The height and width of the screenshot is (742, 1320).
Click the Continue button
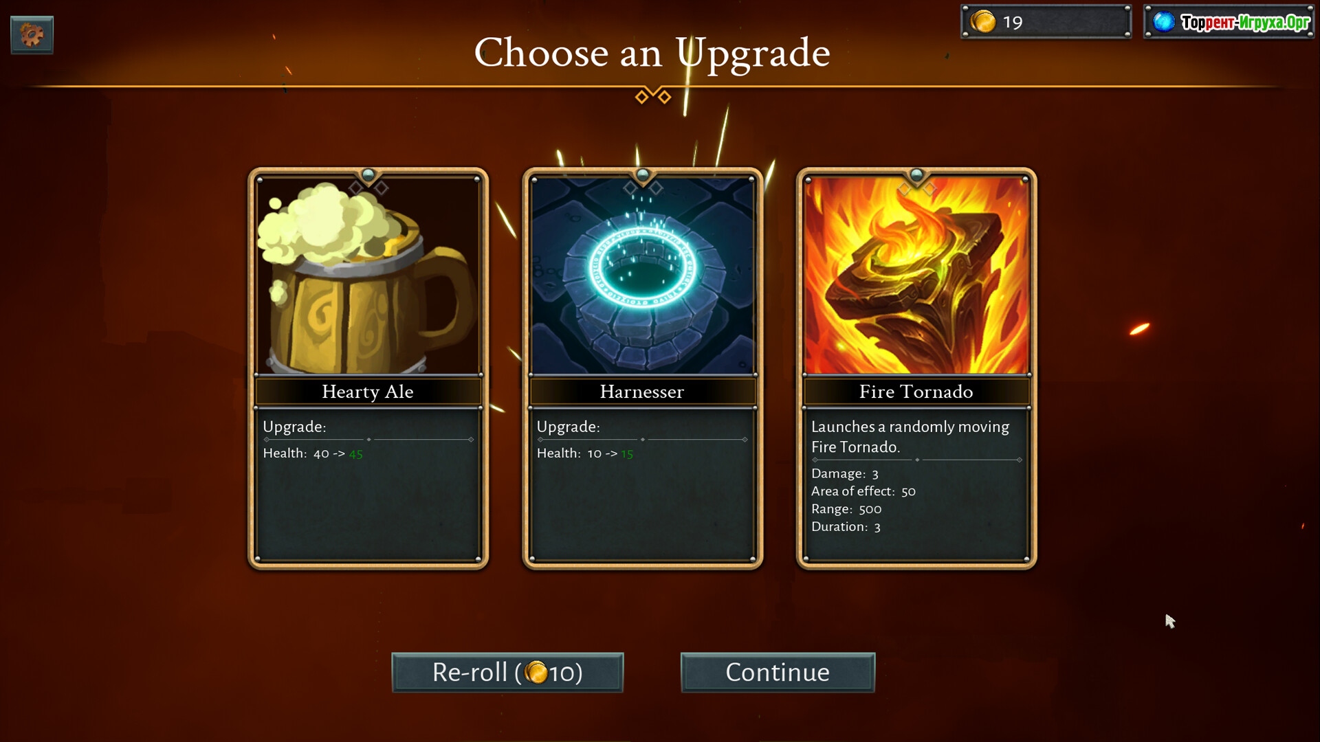click(x=778, y=672)
